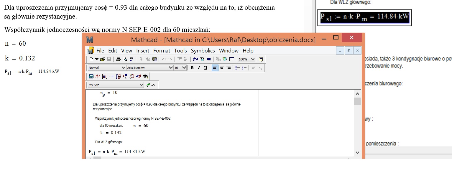The height and width of the screenshot is (191, 452).
Task: Save the worksheet with the diskette icon
Action: (109, 59)
